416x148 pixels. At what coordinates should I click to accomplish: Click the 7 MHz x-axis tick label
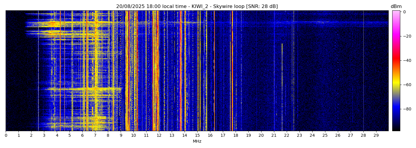tap(95, 136)
